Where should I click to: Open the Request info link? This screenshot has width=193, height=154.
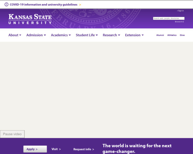click(84, 149)
